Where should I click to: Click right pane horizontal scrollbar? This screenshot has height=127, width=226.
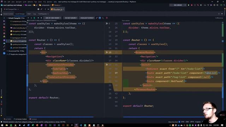[163, 117]
